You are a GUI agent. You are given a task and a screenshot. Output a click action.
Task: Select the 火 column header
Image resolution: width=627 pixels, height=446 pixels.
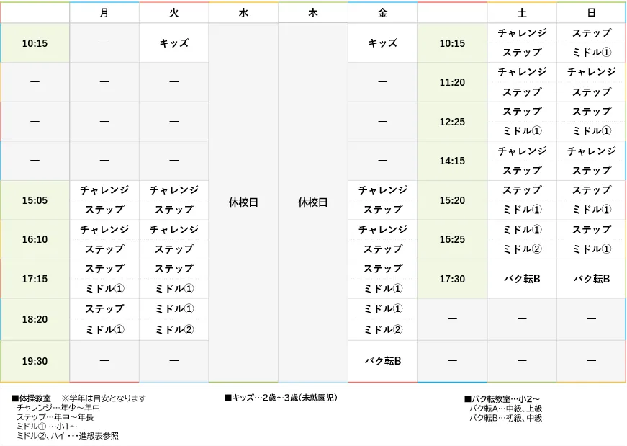click(173, 12)
